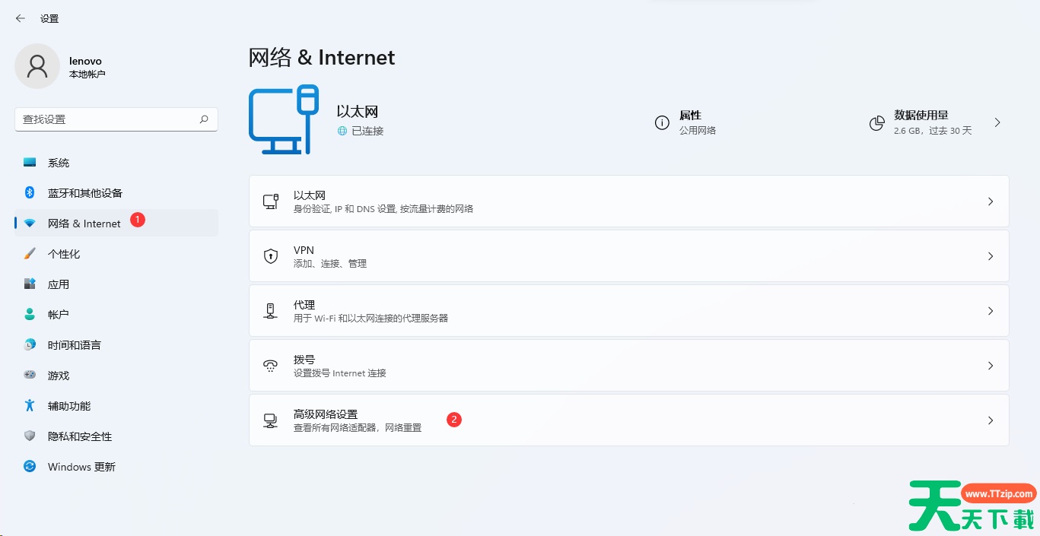Click the 高级网络设置 computer icon

(271, 420)
